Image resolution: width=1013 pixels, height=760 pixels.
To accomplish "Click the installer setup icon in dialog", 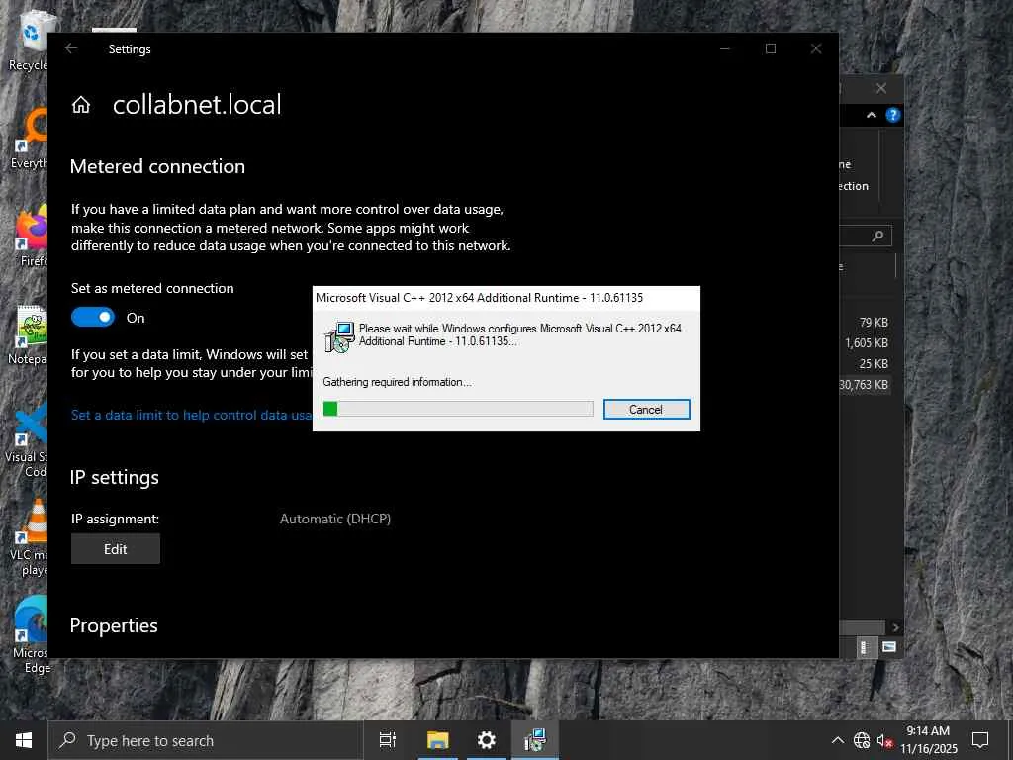I will click(339, 336).
